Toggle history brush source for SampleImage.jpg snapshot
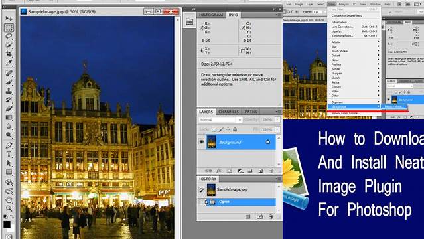 202,190
